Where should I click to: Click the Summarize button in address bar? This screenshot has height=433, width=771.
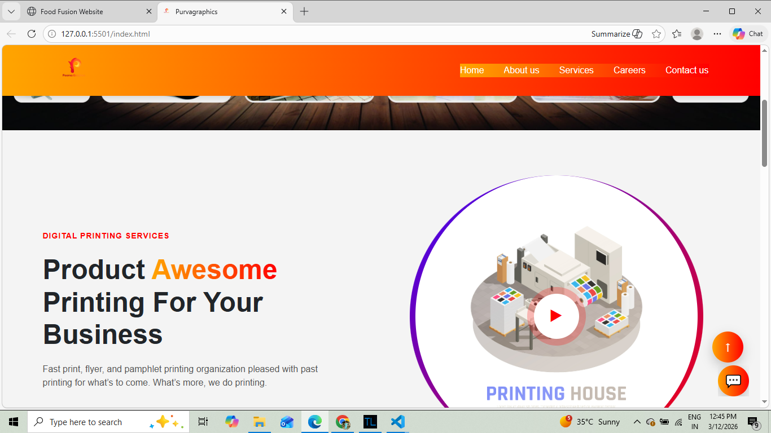[x=616, y=34]
